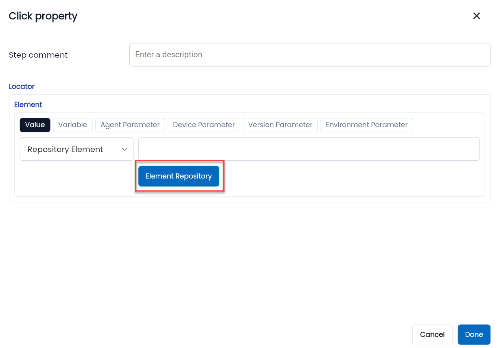The width and height of the screenshot is (500, 348).
Task: Click the 'Enter a description' placeholder text
Action: click(x=169, y=55)
